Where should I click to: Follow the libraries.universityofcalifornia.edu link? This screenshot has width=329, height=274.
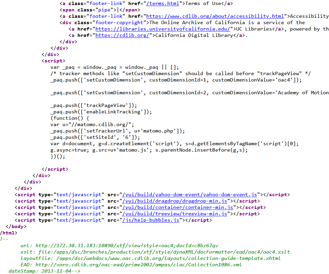pos(163,29)
